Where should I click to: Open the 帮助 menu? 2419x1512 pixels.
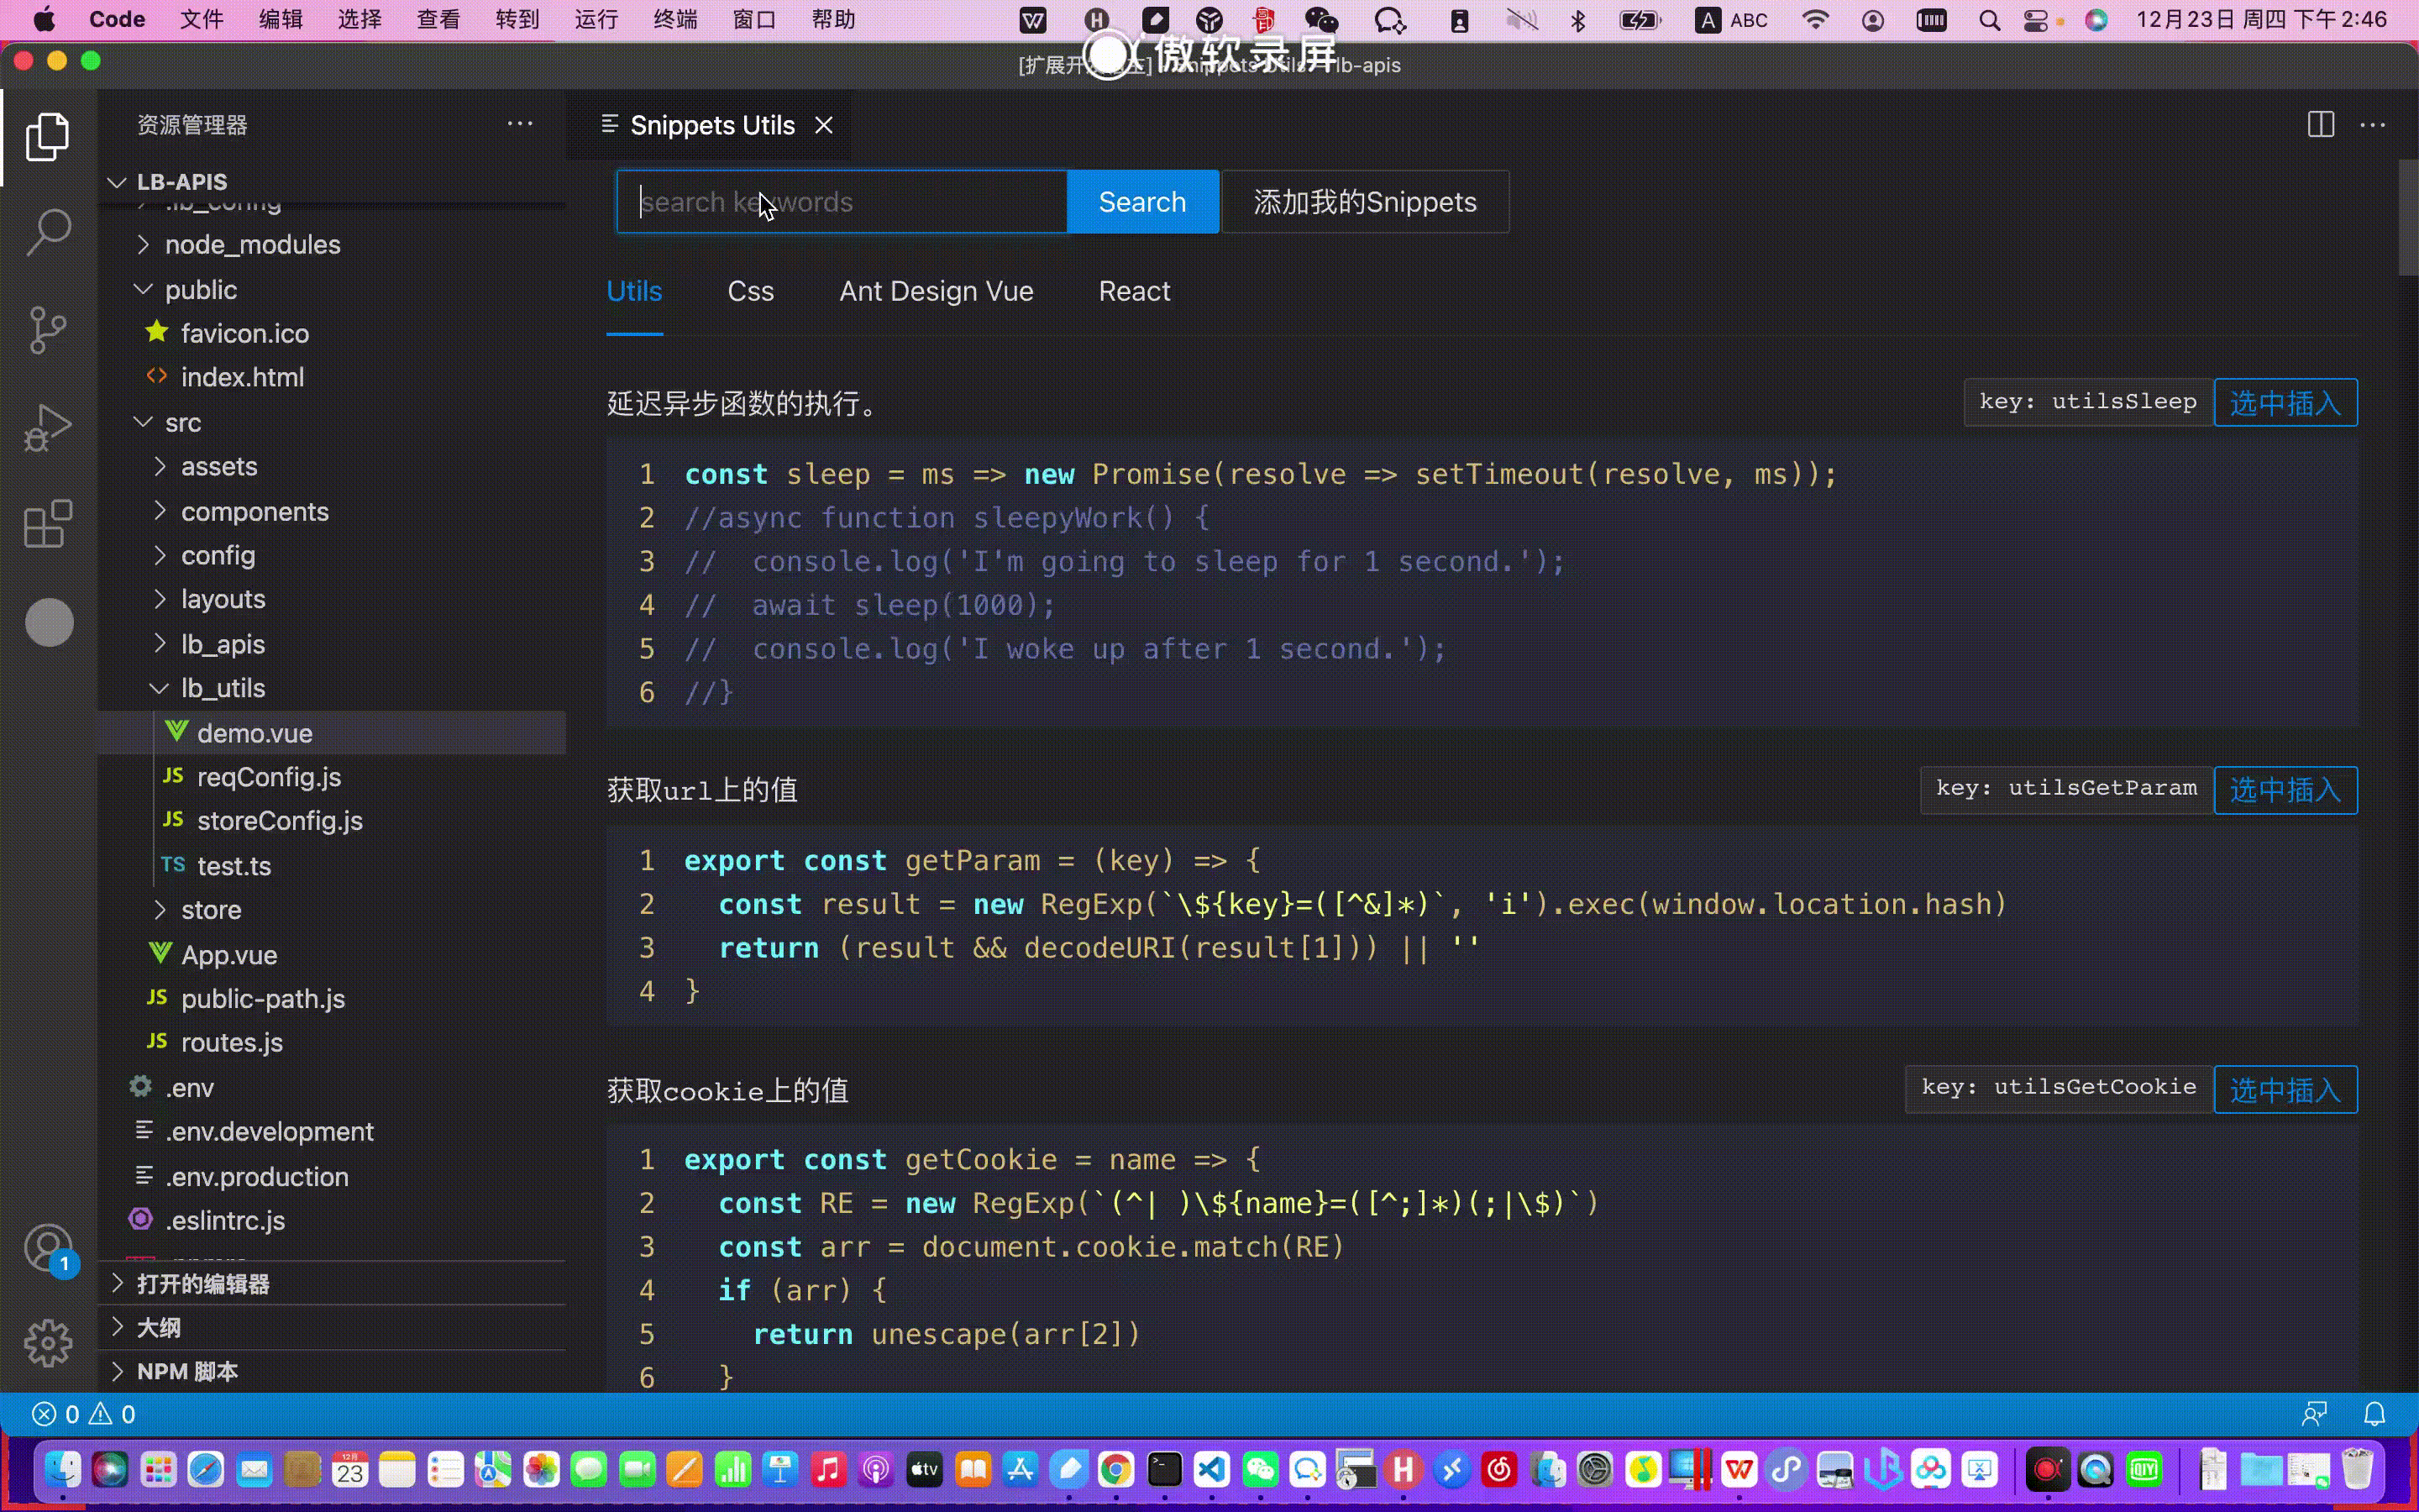[x=832, y=20]
